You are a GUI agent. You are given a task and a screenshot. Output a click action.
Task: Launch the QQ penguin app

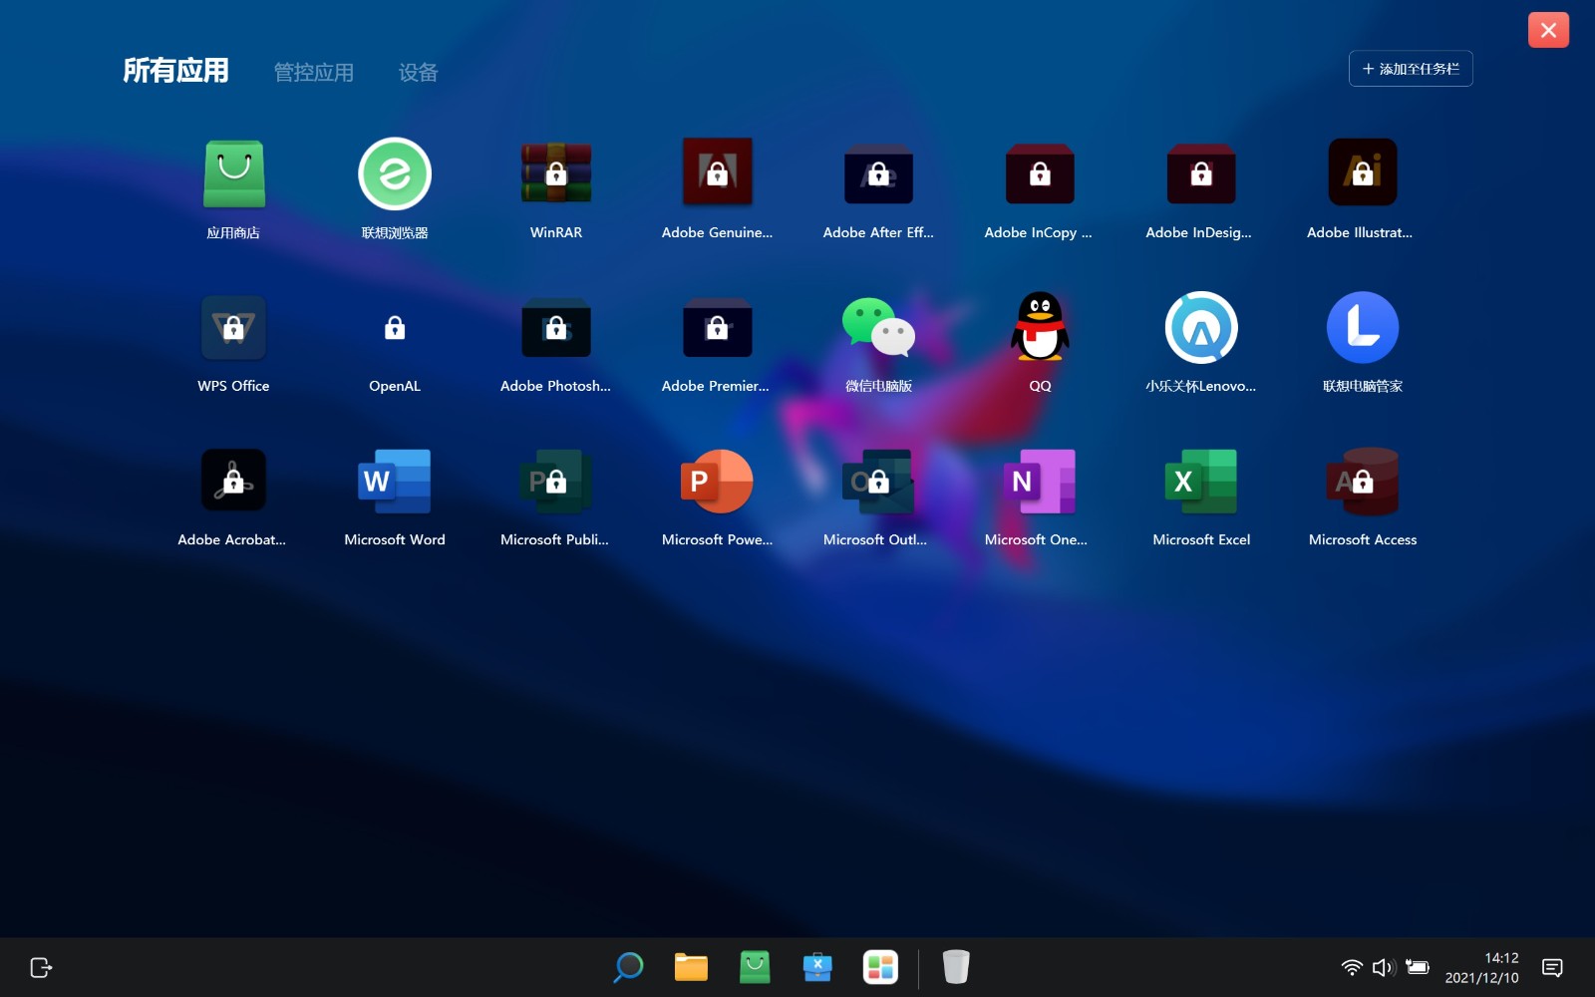pos(1040,327)
